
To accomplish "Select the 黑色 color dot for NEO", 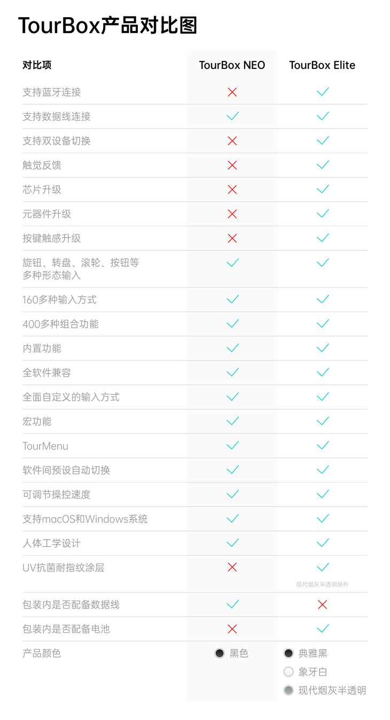I will [x=220, y=653].
